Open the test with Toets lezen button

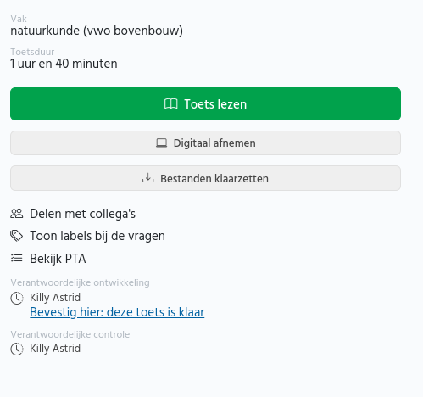(x=205, y=103)
